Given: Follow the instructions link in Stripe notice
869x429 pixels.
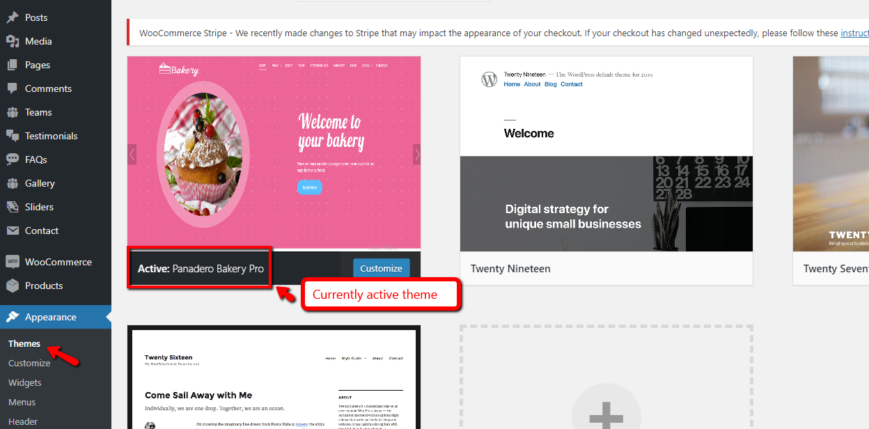Looking at the screenshot, I should tap(854, 33).
